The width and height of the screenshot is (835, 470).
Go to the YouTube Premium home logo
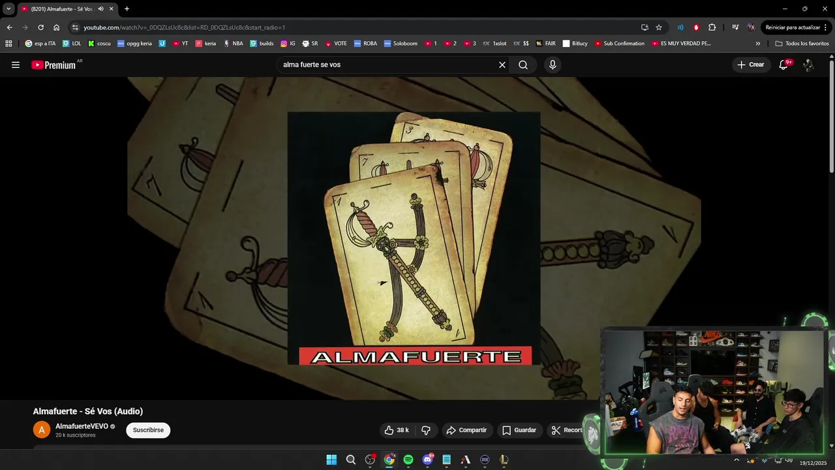pos(53,65)
